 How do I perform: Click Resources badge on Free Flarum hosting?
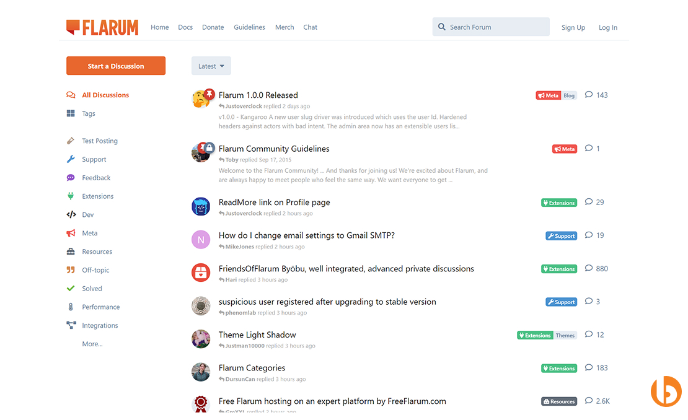click(559, 401)
